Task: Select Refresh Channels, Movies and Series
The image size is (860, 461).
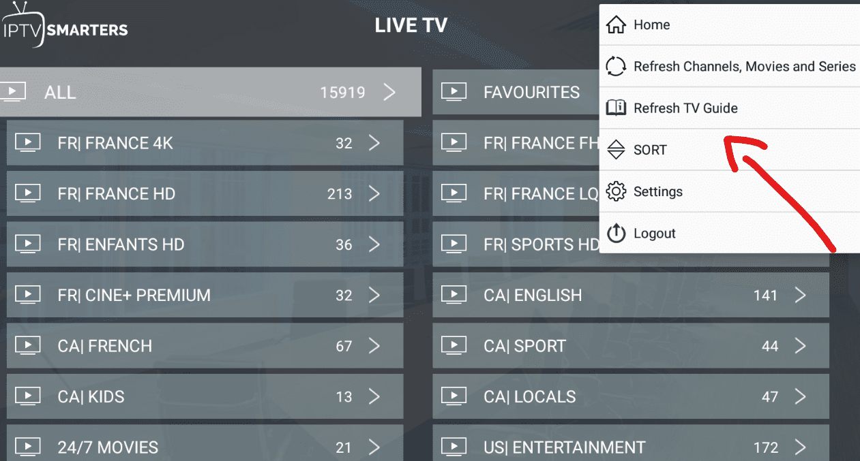Action: point(744,67)
